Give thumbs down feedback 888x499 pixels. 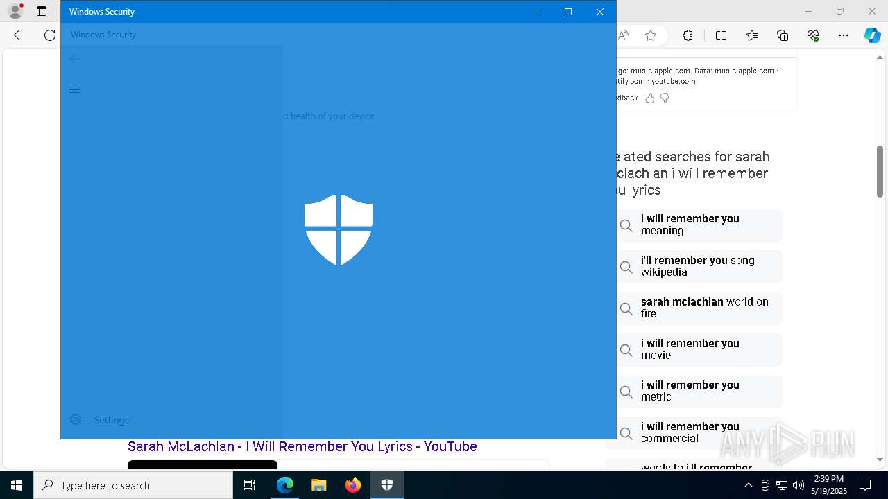(x=665, y=98)
